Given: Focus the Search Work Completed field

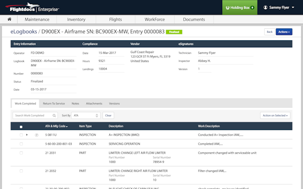Looking at the screenshot, I should click(35, 115).
